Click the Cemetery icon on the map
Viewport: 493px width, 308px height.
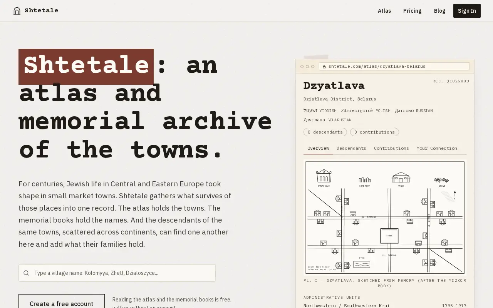365,180
